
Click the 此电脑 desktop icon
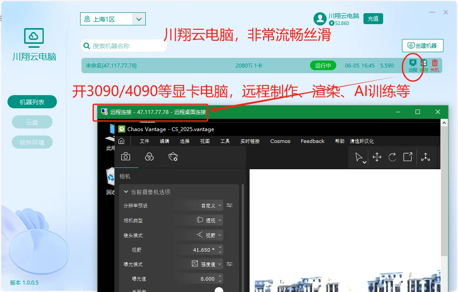110,138
